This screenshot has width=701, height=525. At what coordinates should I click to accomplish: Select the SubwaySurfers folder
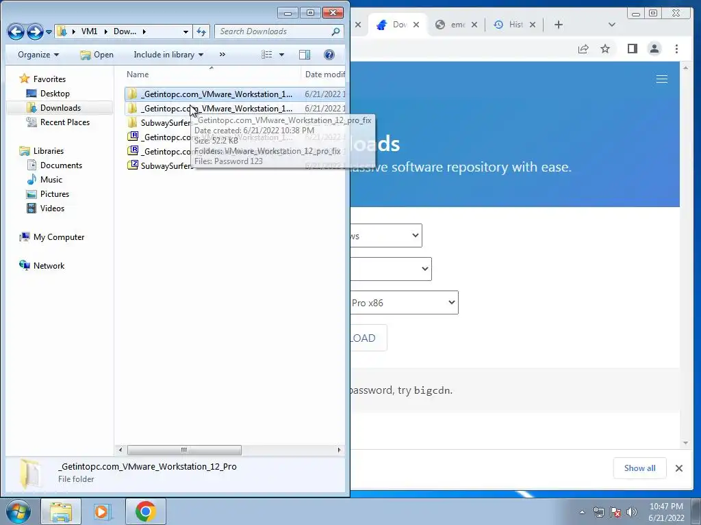159,123
